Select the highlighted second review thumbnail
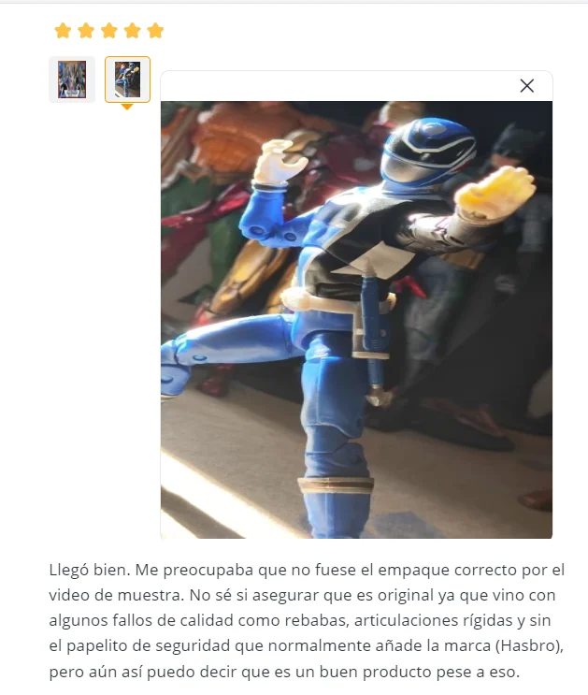Screen dimensions: 588x695 coord(128,80)
